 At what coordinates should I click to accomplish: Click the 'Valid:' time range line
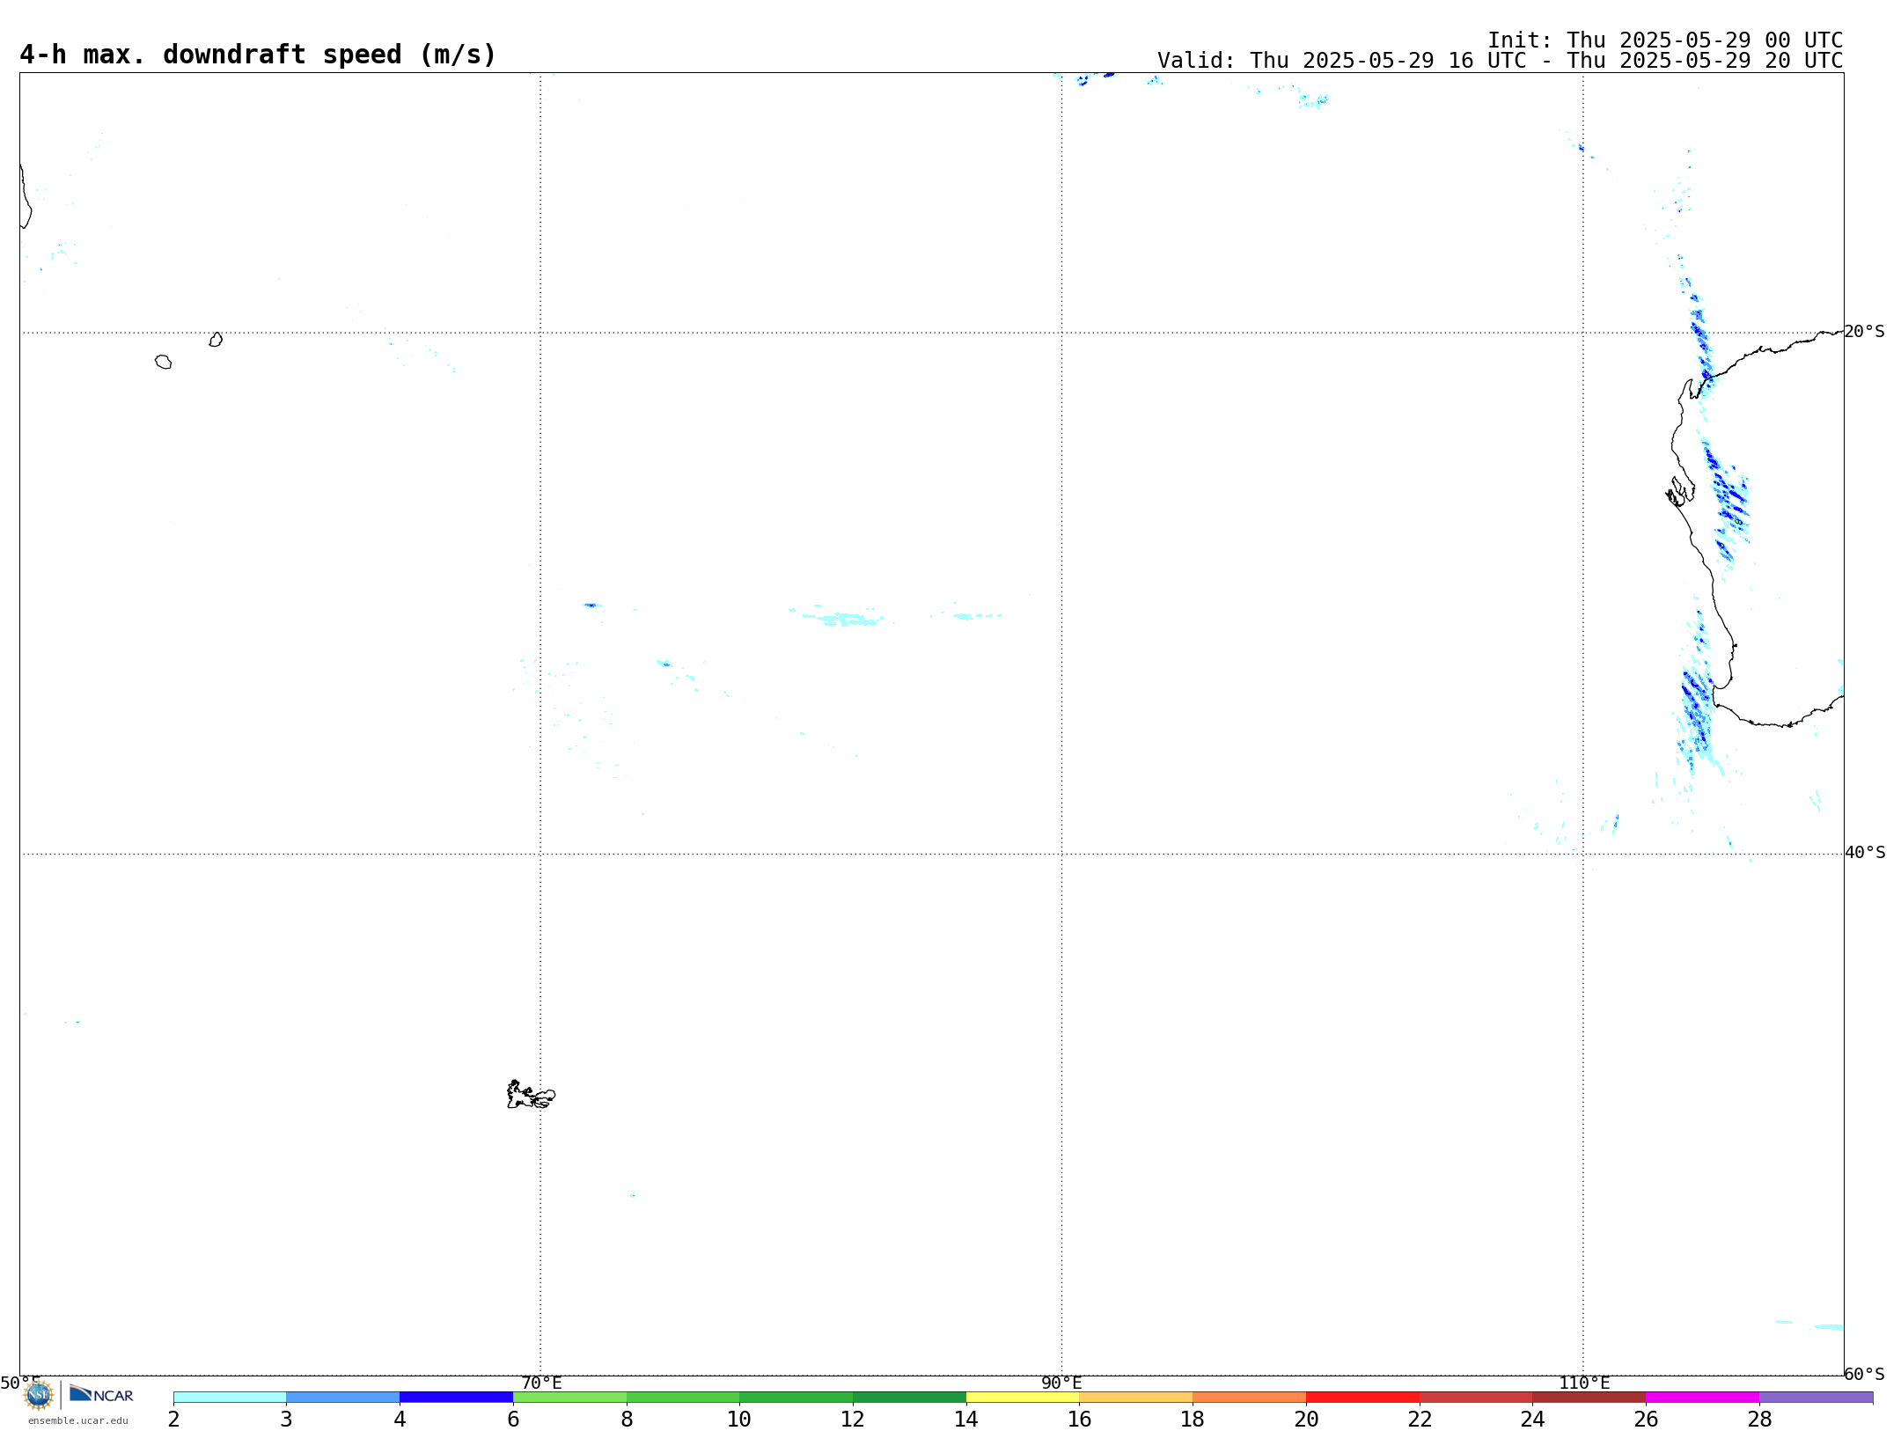coord(1500,61)
